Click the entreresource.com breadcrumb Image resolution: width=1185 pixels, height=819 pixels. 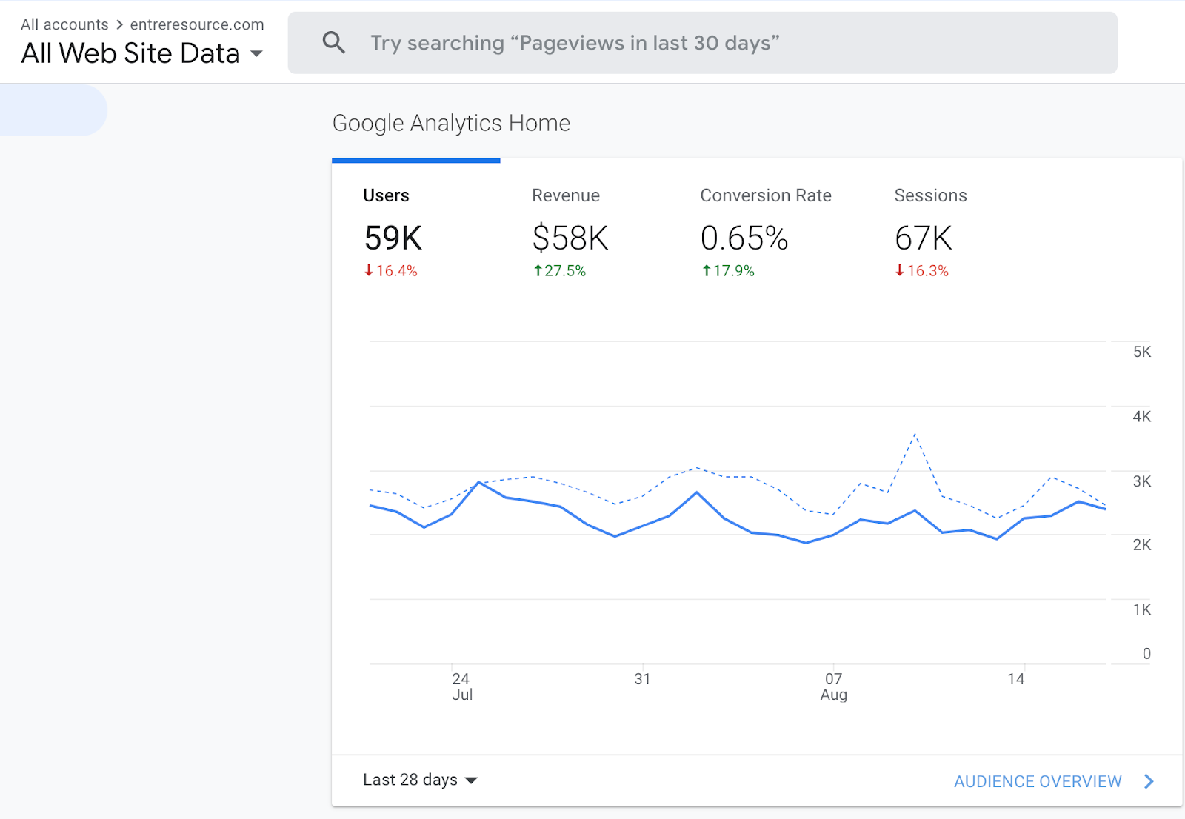[x=197, y=24]
